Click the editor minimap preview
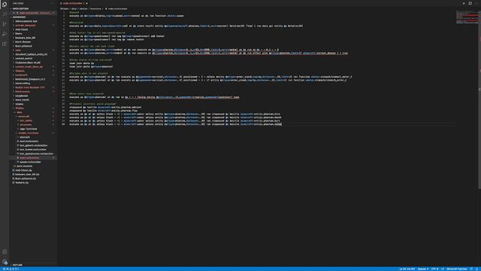This screenshot has height=271, width=481. click(467, 17)
